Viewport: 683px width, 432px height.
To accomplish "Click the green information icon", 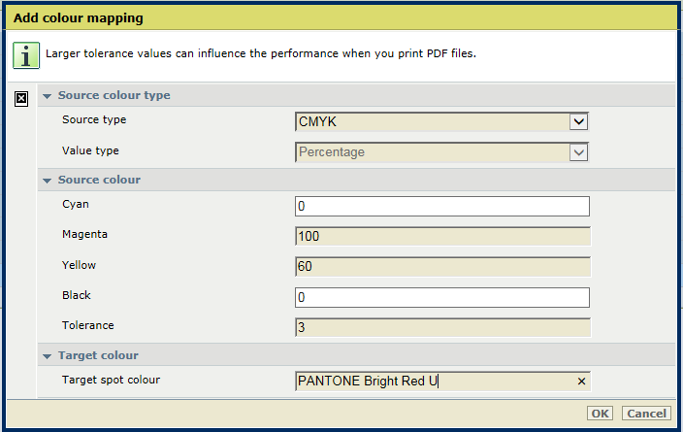I will (x=26, y=55).
